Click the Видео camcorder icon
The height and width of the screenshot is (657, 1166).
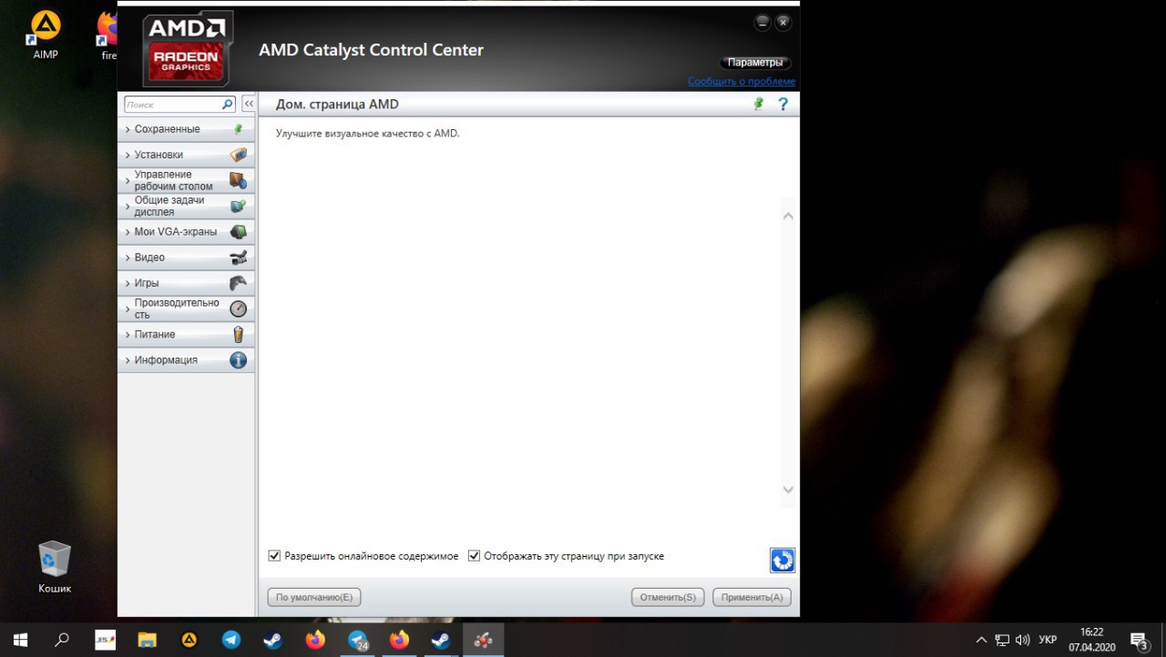(x=238, y=258)
